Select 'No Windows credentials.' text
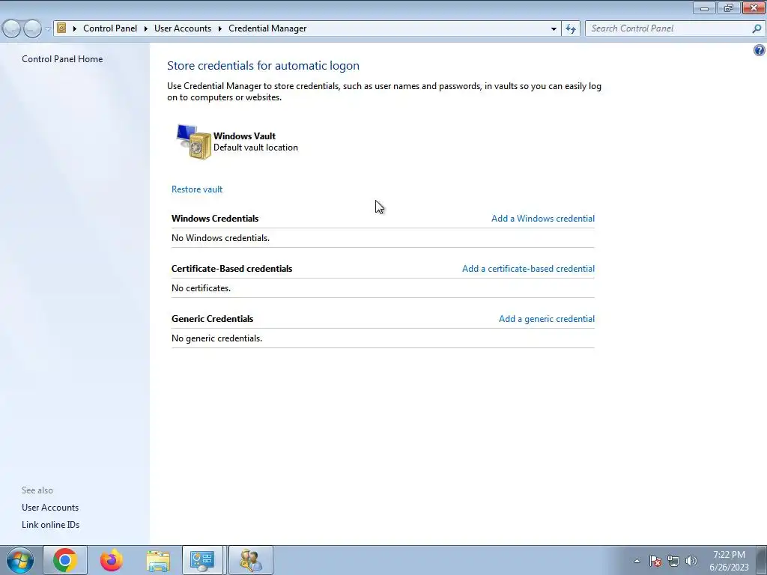This screenshot has height=575, width=767. [x=220, y=238]
